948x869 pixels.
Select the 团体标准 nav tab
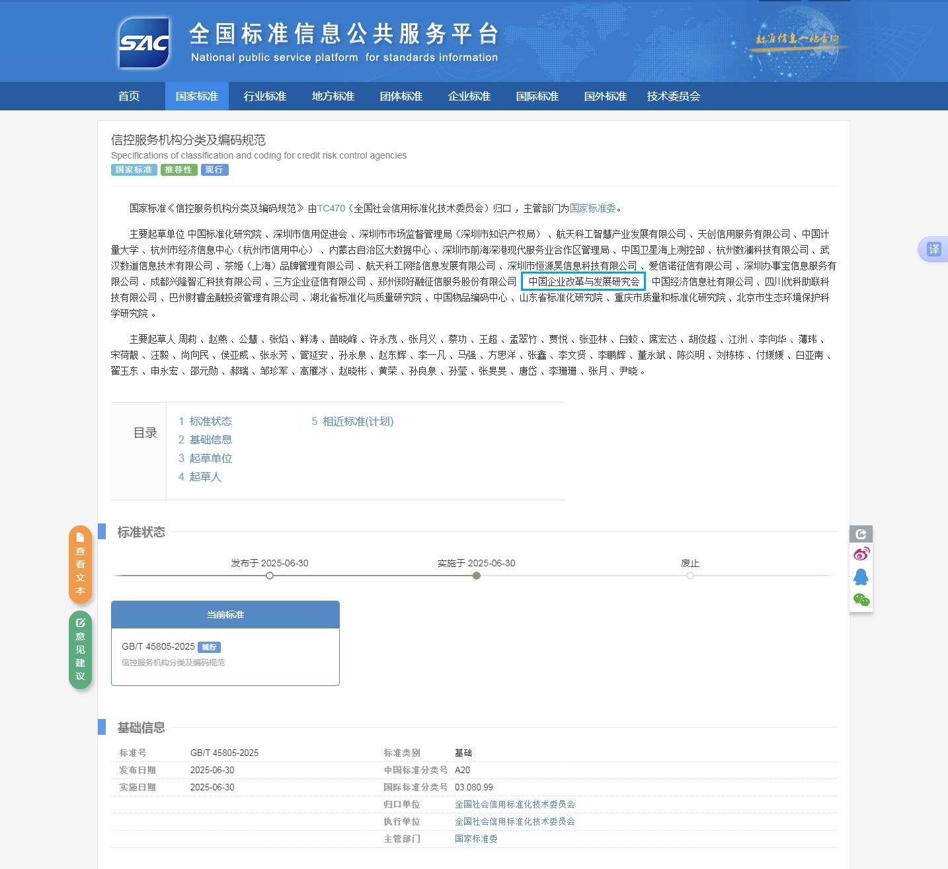click(401, 96)
